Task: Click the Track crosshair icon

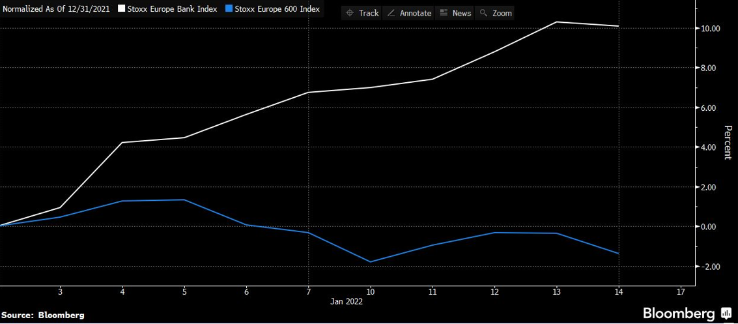Action: pos(350,13)
